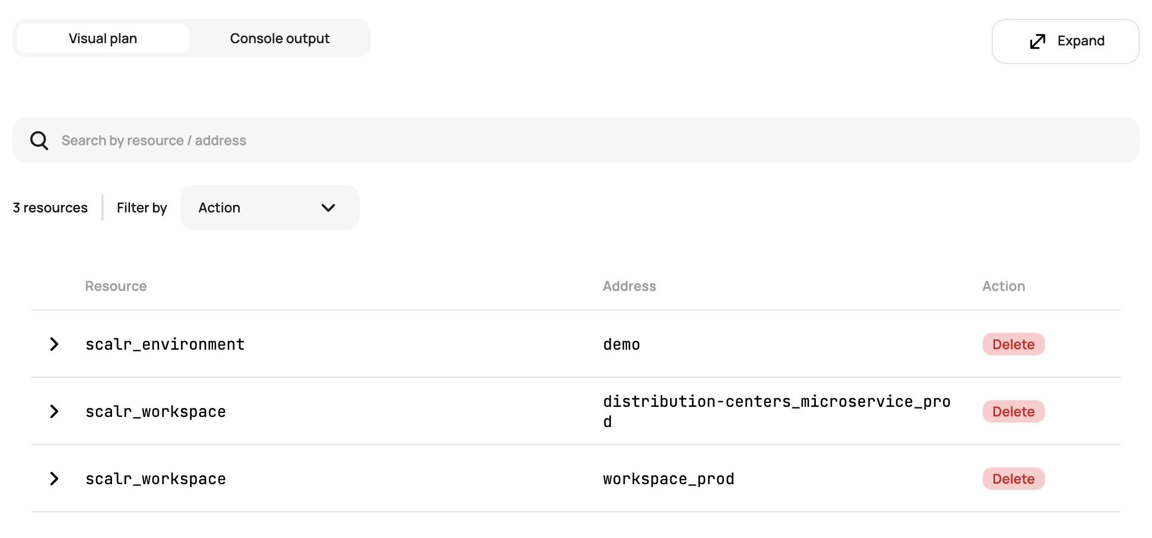This screenshot has height=538, width=1152.
Task: Open the Console output tab
Action: [280, 39]
